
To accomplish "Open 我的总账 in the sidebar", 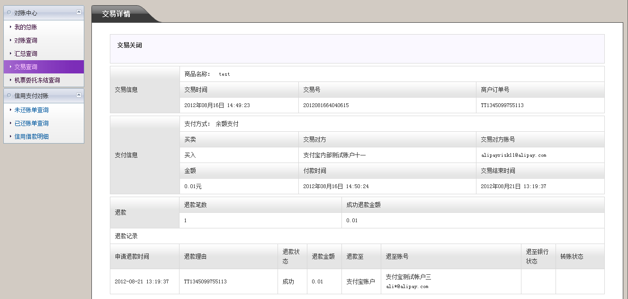I will (x=26, y=27).
